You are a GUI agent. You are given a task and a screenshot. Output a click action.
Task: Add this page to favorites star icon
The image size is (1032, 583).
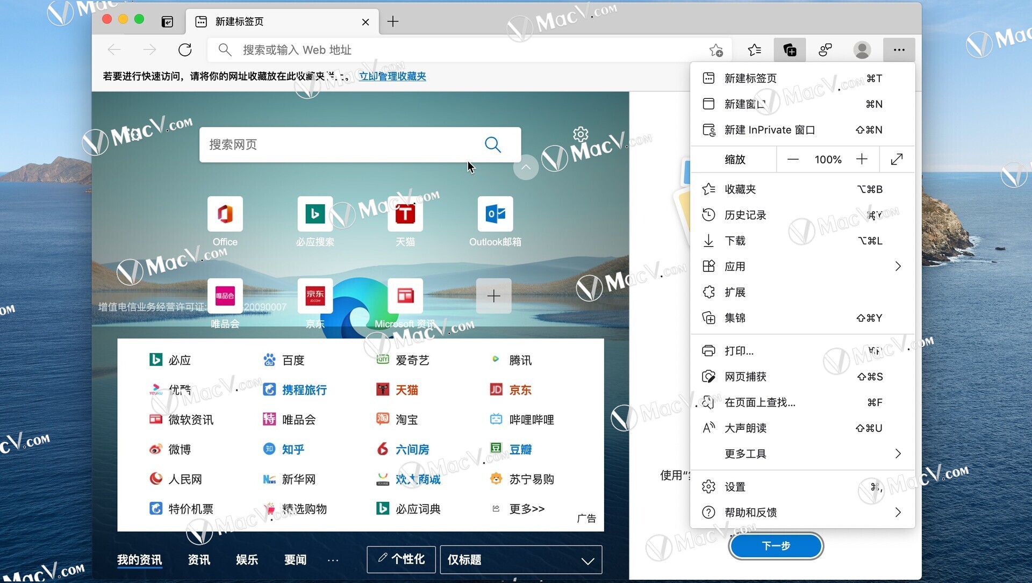tap(716, 50)
